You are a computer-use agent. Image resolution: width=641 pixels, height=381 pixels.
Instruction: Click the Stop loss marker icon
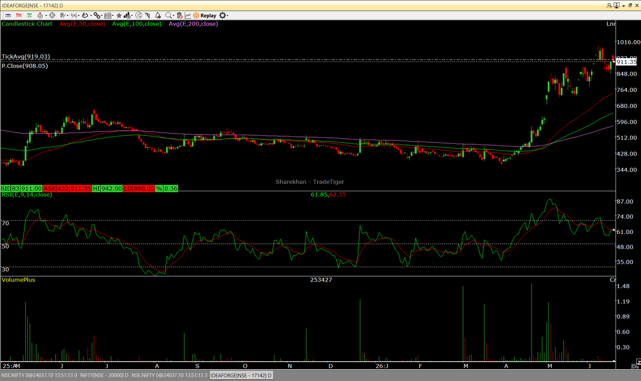pos(19,15)
